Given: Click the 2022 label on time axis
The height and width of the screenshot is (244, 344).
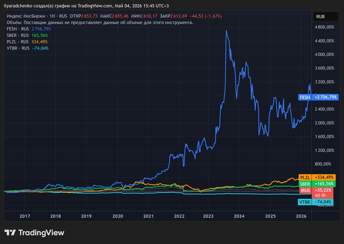Looking at the screenshot, I should (x=179, y=216).
